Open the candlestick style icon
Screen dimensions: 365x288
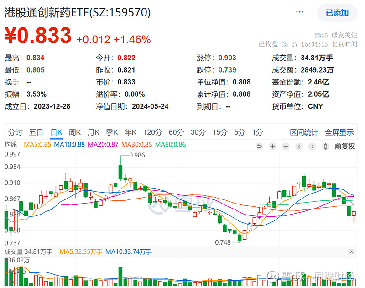click(x=325, y=147)
